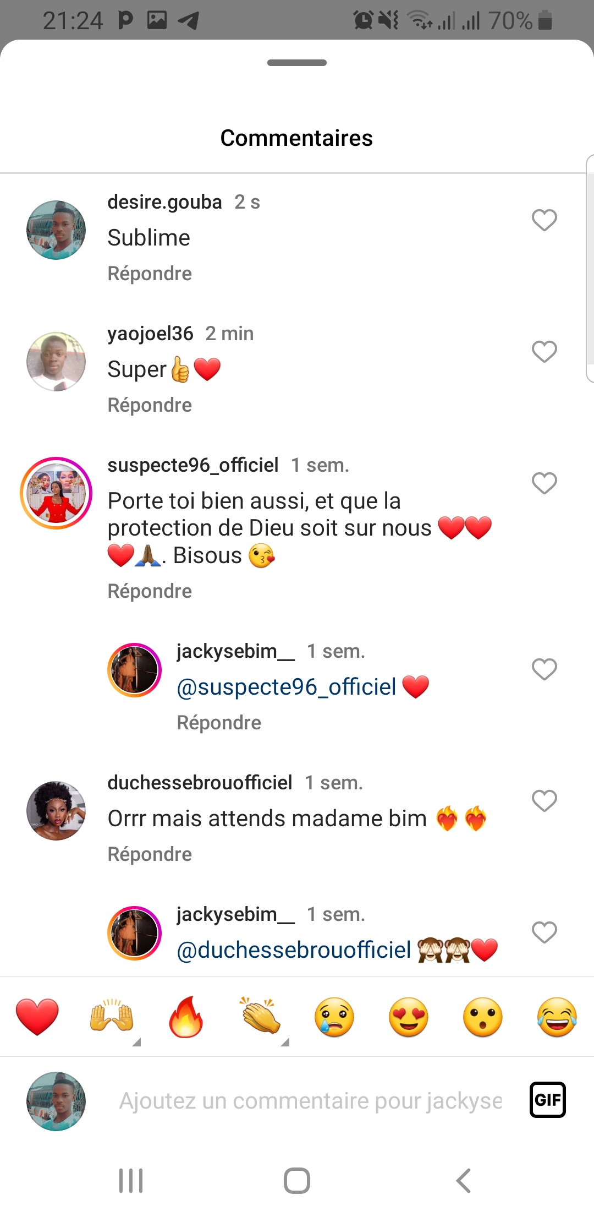Tap the GIF button in comment bar

(x=547, y=1100)
